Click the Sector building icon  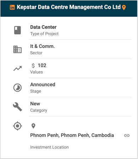click(x=17, y=49)
